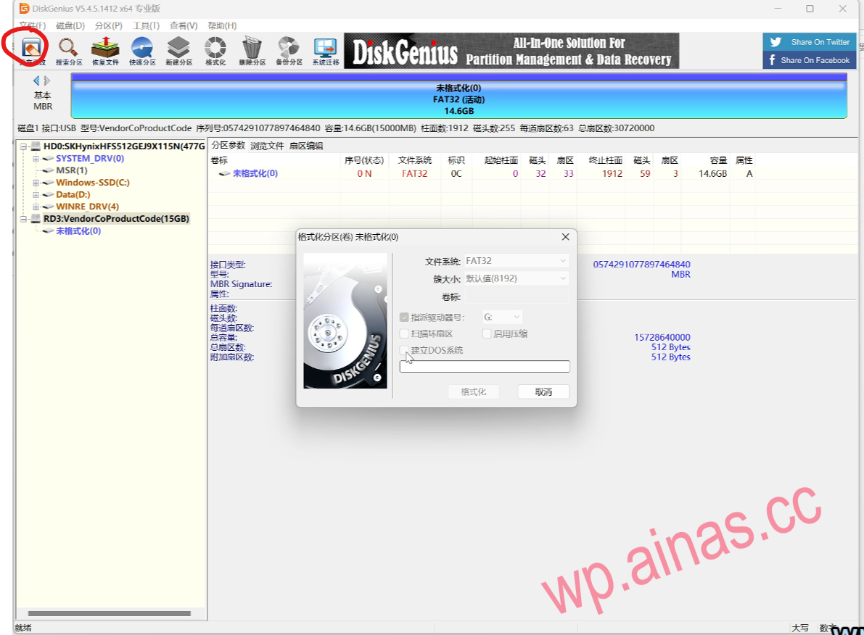Open the 文件系统 FAT32 dropdown

click(517, 260)
